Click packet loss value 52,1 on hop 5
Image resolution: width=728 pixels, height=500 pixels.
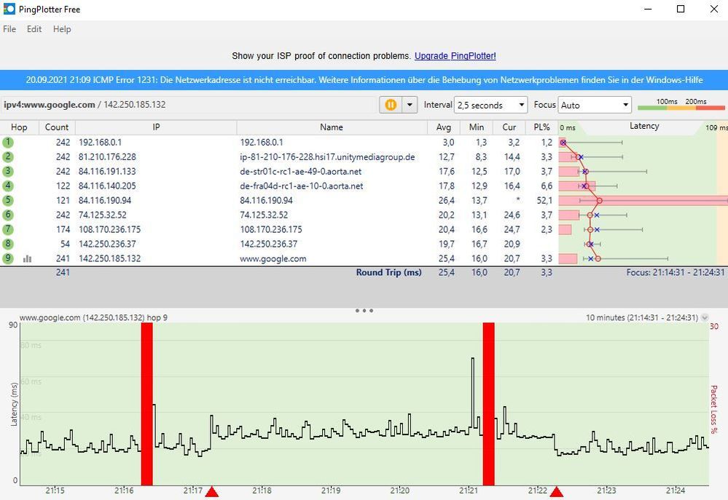pyautogui.click(x=544, y=200)
